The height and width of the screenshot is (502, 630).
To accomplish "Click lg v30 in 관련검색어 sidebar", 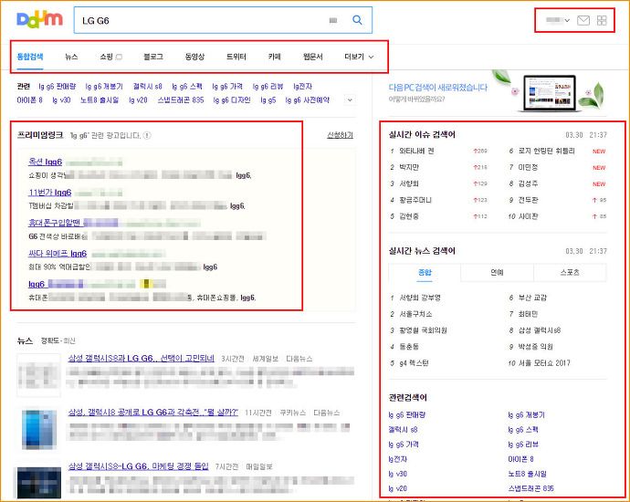I will click(398, 474).
